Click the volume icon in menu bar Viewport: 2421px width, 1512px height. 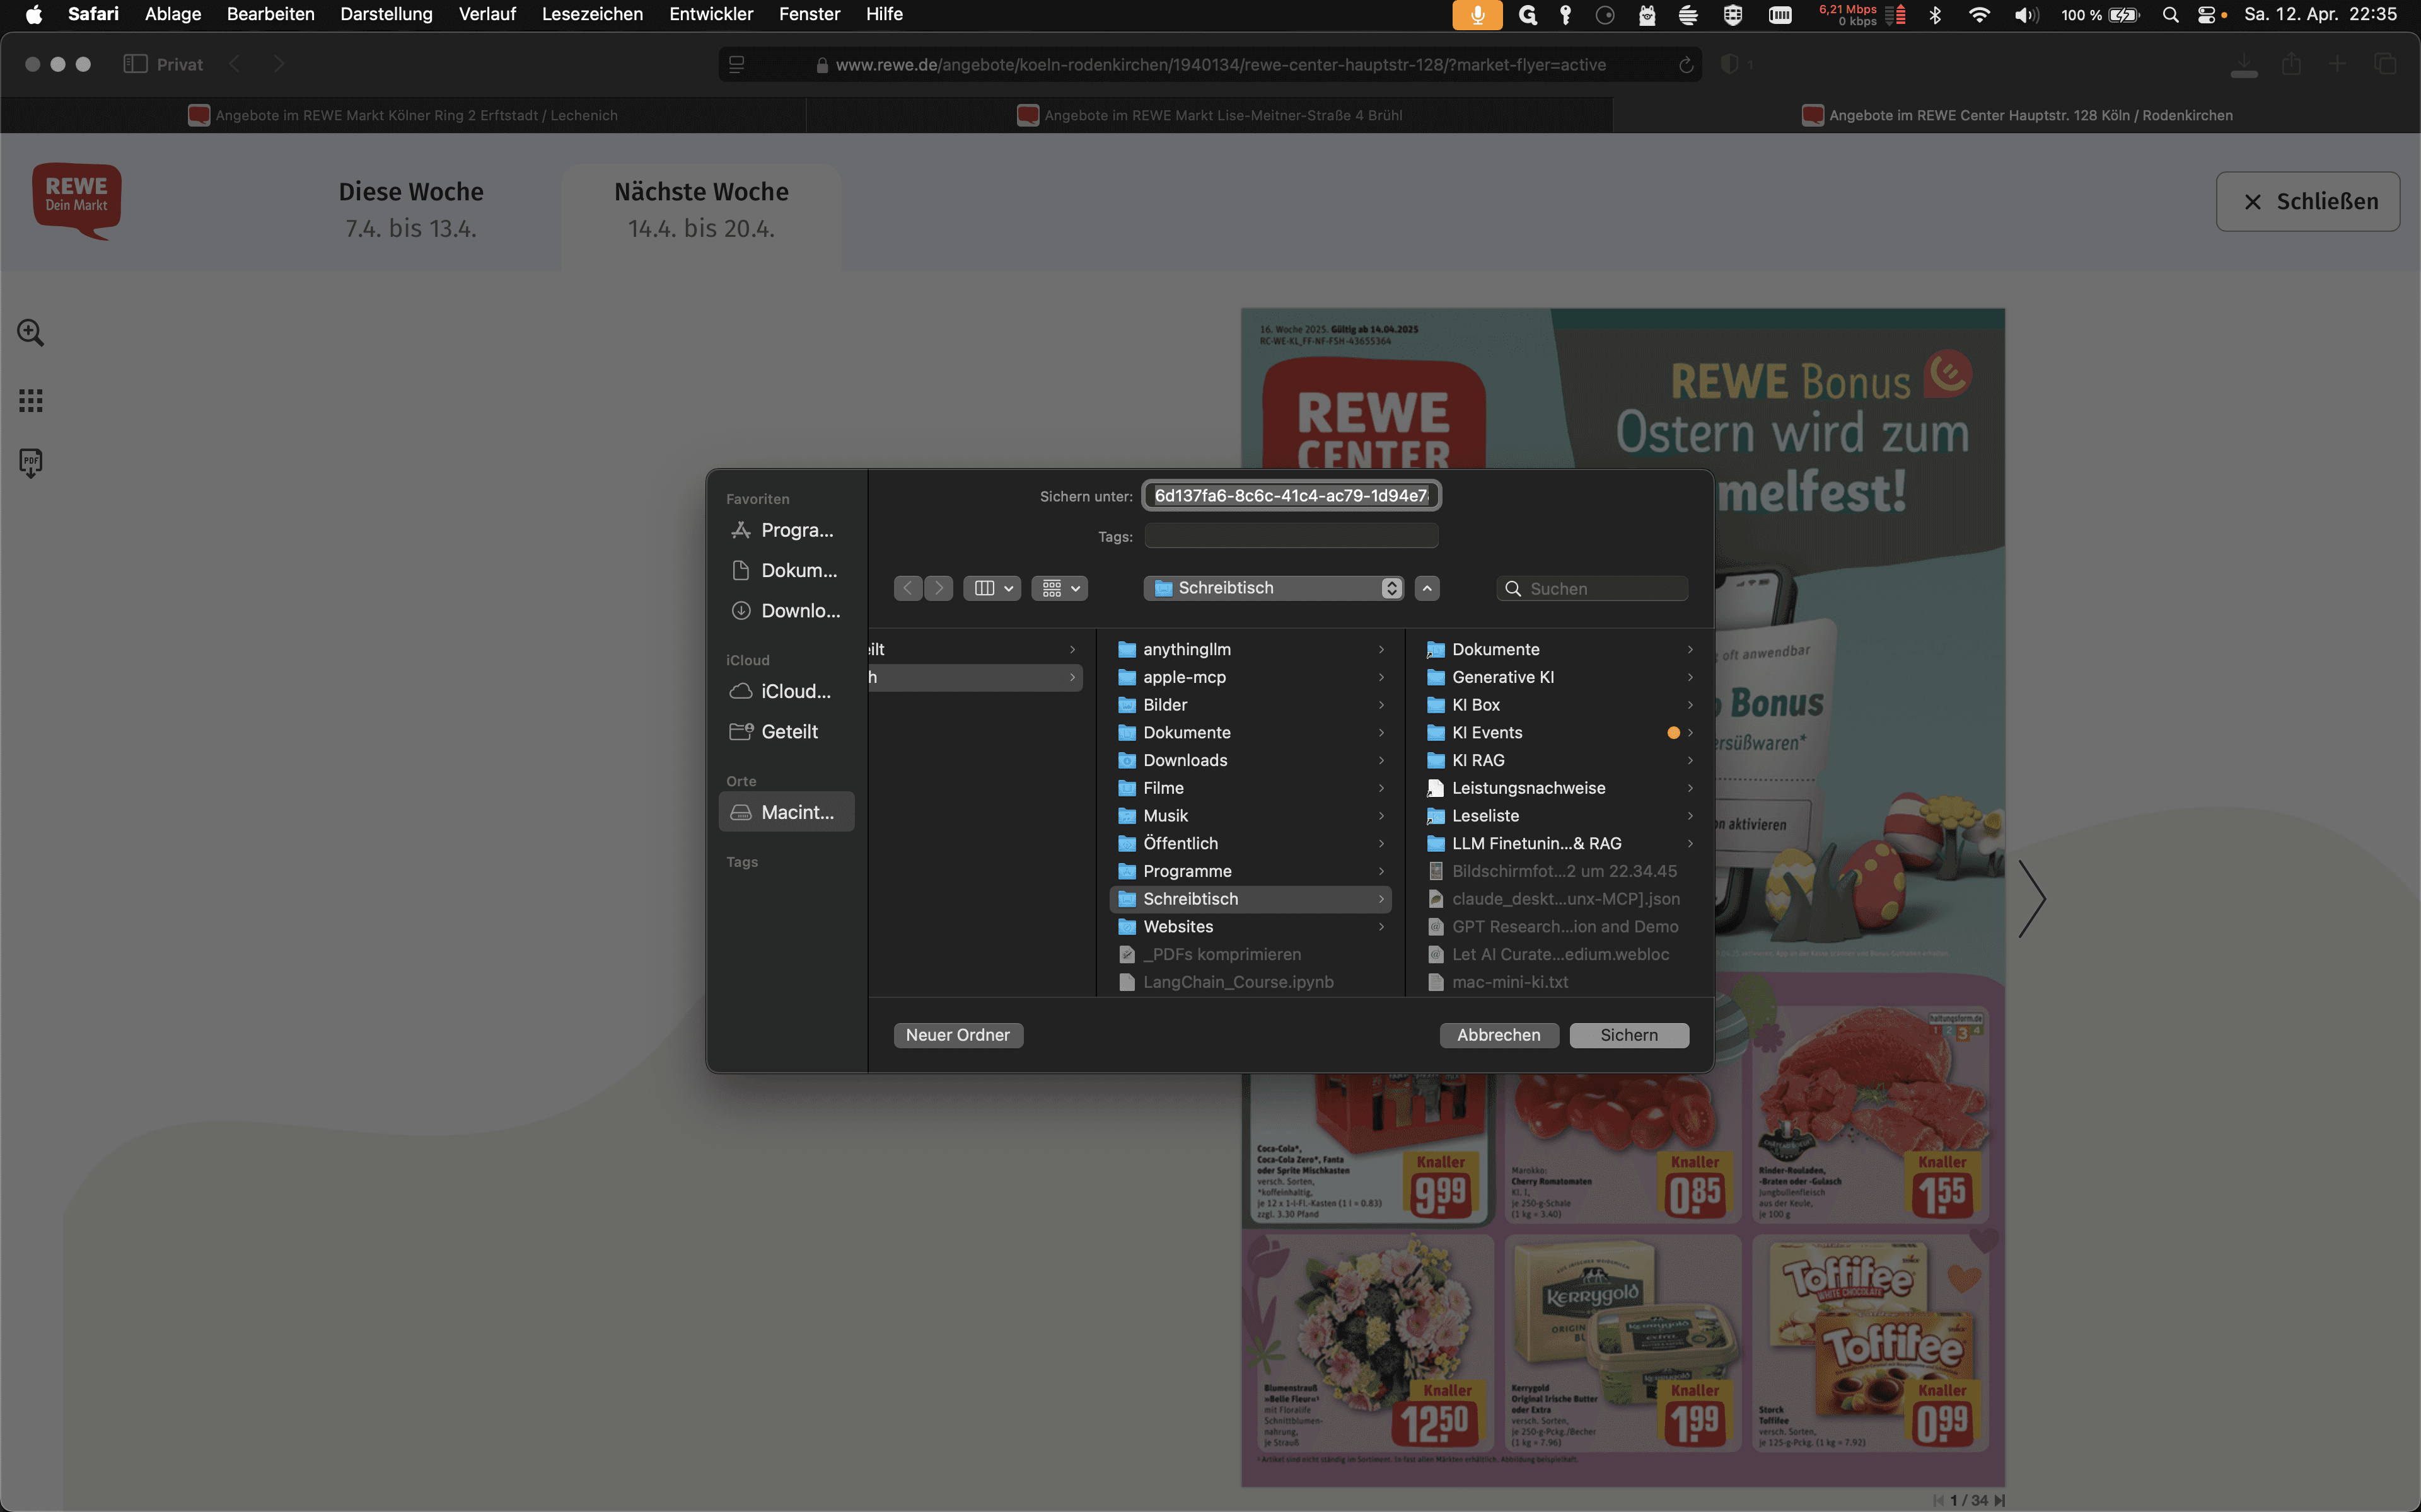coord(2026,14)
